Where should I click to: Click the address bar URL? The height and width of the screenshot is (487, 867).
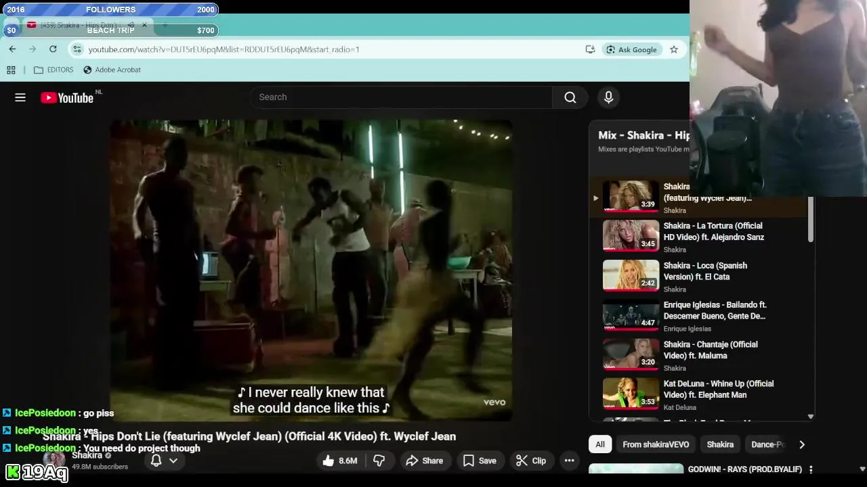(224, 49)
